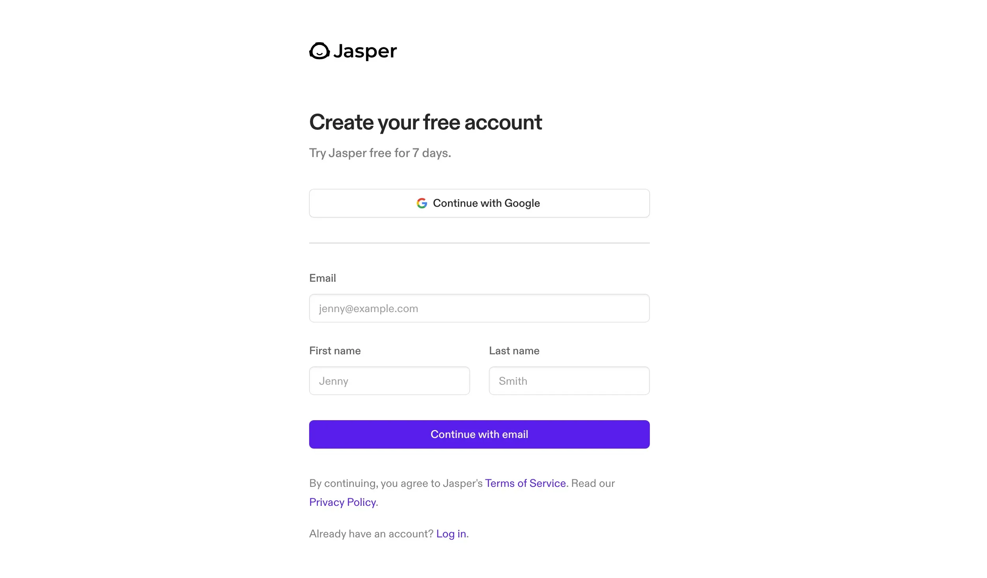Click the Jasper smiley face logo icon
The width and height of the screenshot is (987, 578).
(319, 51)
